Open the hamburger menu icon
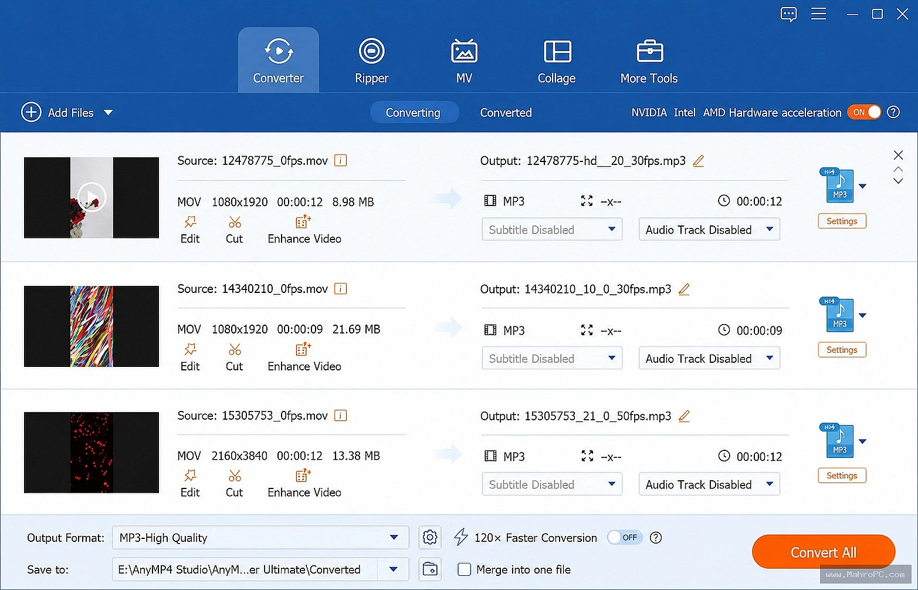The height and width of the screenshot is (590, 918). pyautogui.click(x=818, y=14)
